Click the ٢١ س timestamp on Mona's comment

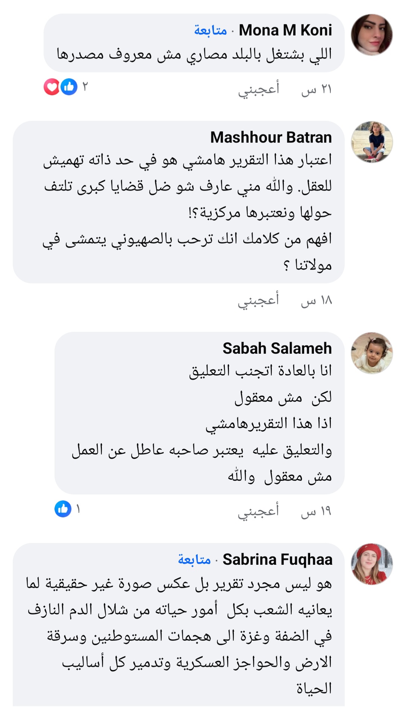click(x=316, y=90)
